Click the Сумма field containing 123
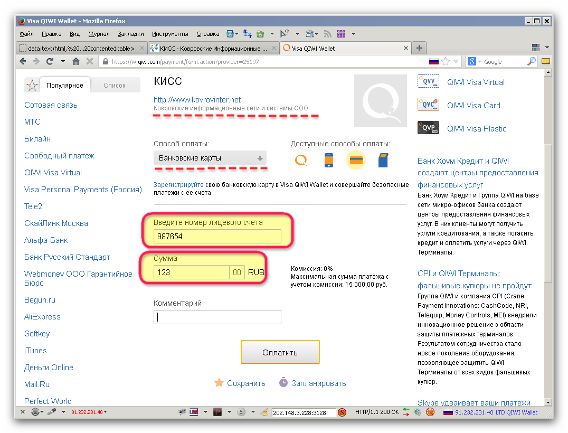 pyautogui.click(x=191, y=272)
